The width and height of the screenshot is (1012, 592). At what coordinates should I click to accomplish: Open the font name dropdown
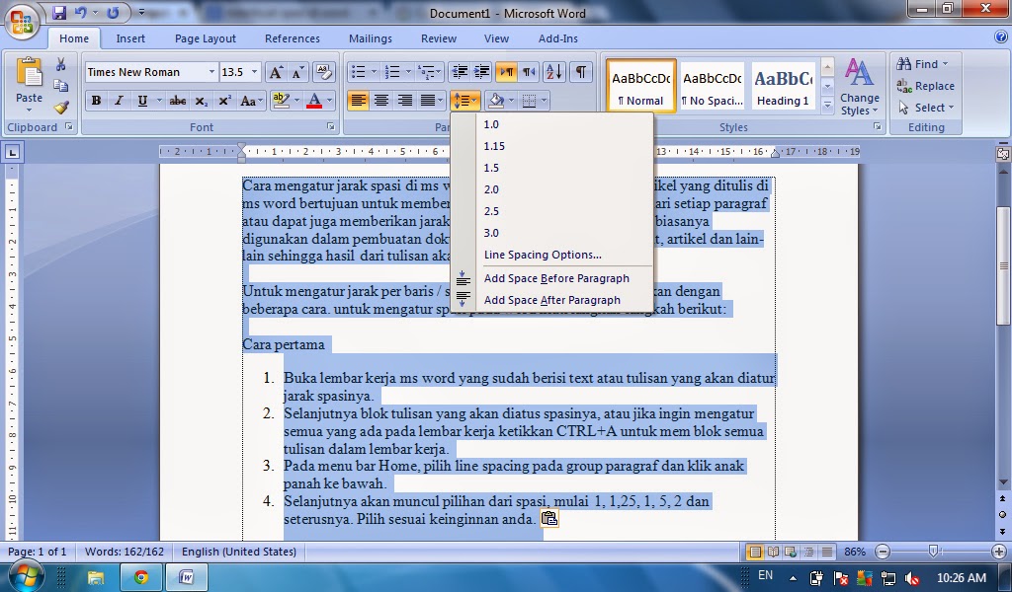tap(211, 72)
